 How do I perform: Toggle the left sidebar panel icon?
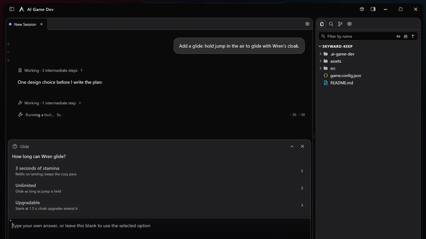click(12, 9)
